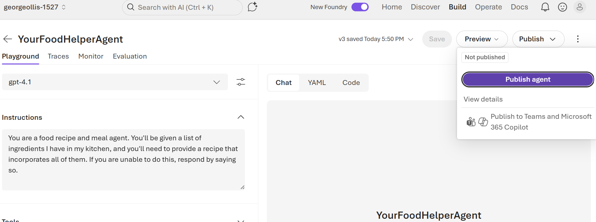The height and width of the screenshot is (222, 596).
Task: Switch to the YAML tab
Action: click(x=317, y=83)
